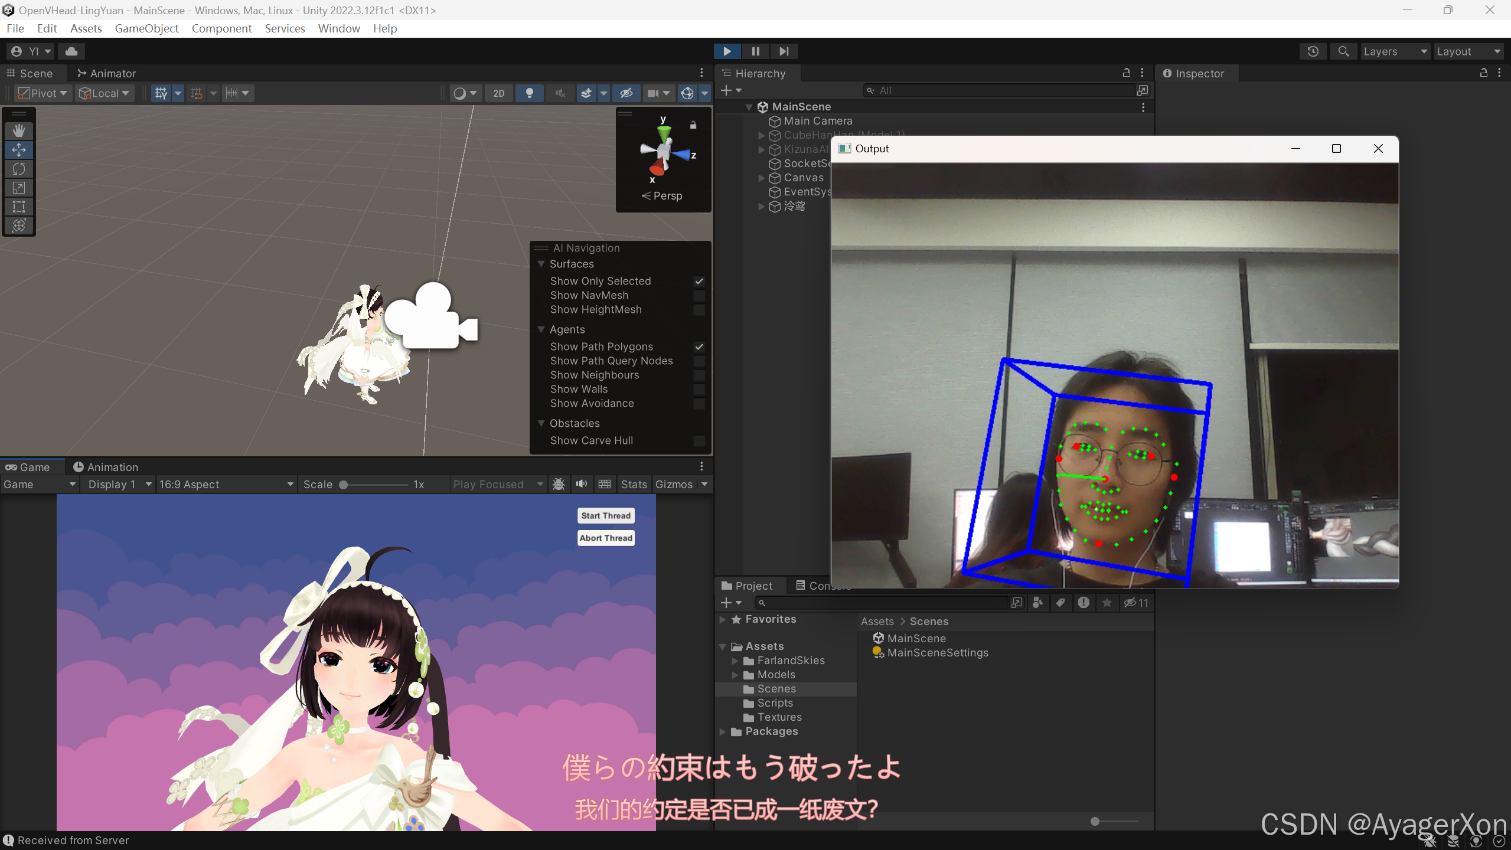This screenshot has height=850, width=1511.
Task: Open the Layout dropdown
Action: [x=1468, y=51]
